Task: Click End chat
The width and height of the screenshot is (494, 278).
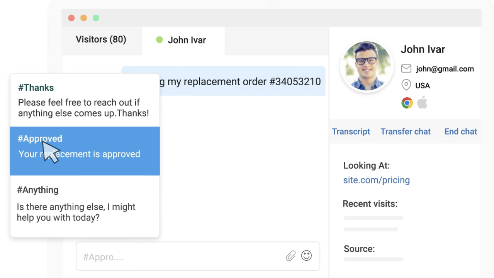Action: pos(460,132)
